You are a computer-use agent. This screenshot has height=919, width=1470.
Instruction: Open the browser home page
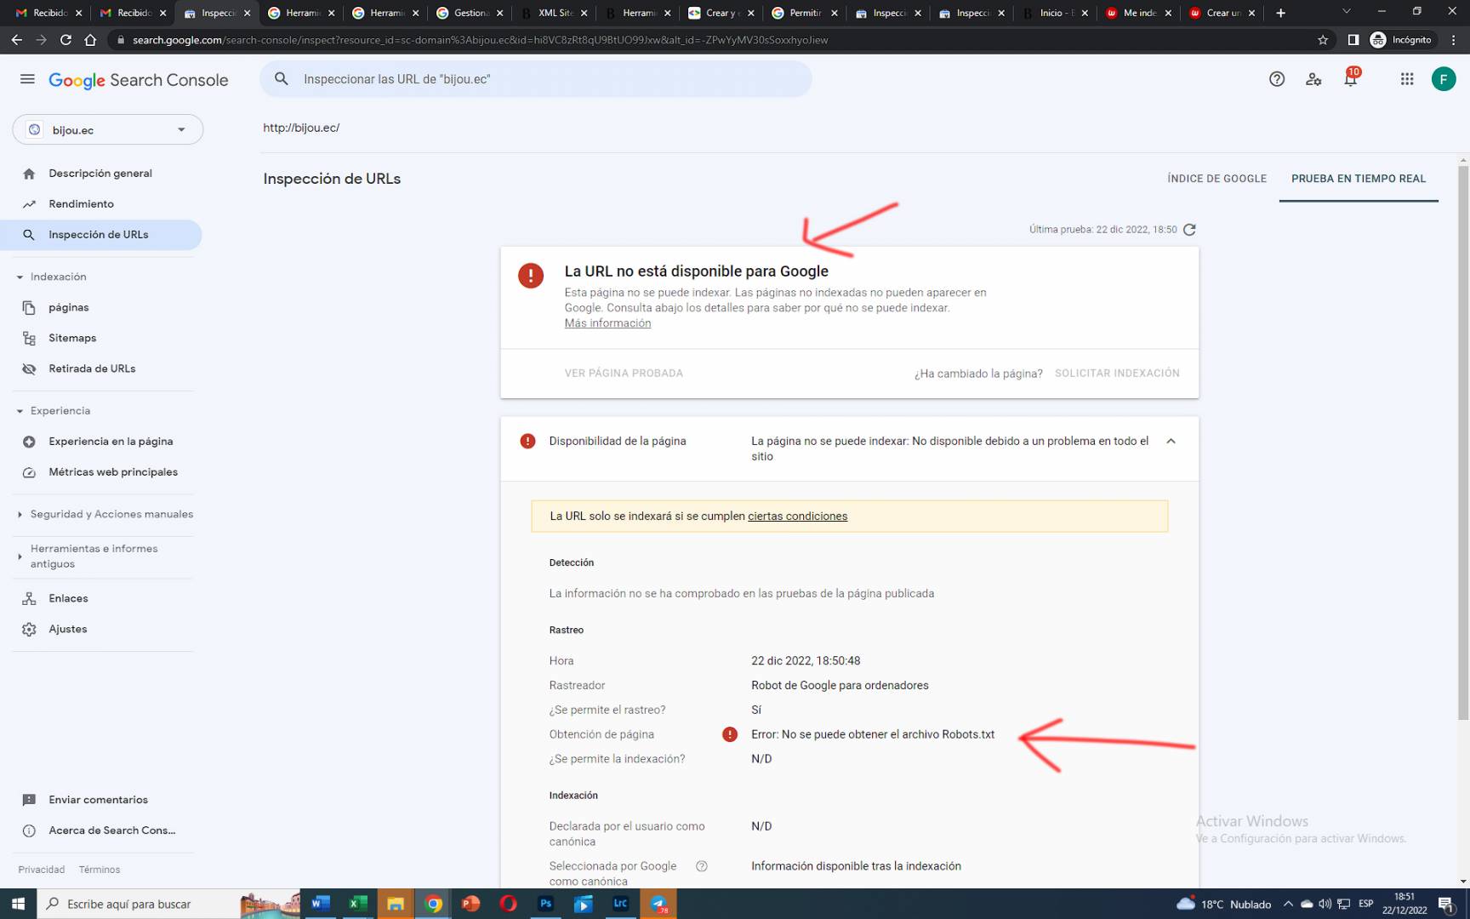coord(90,40)
